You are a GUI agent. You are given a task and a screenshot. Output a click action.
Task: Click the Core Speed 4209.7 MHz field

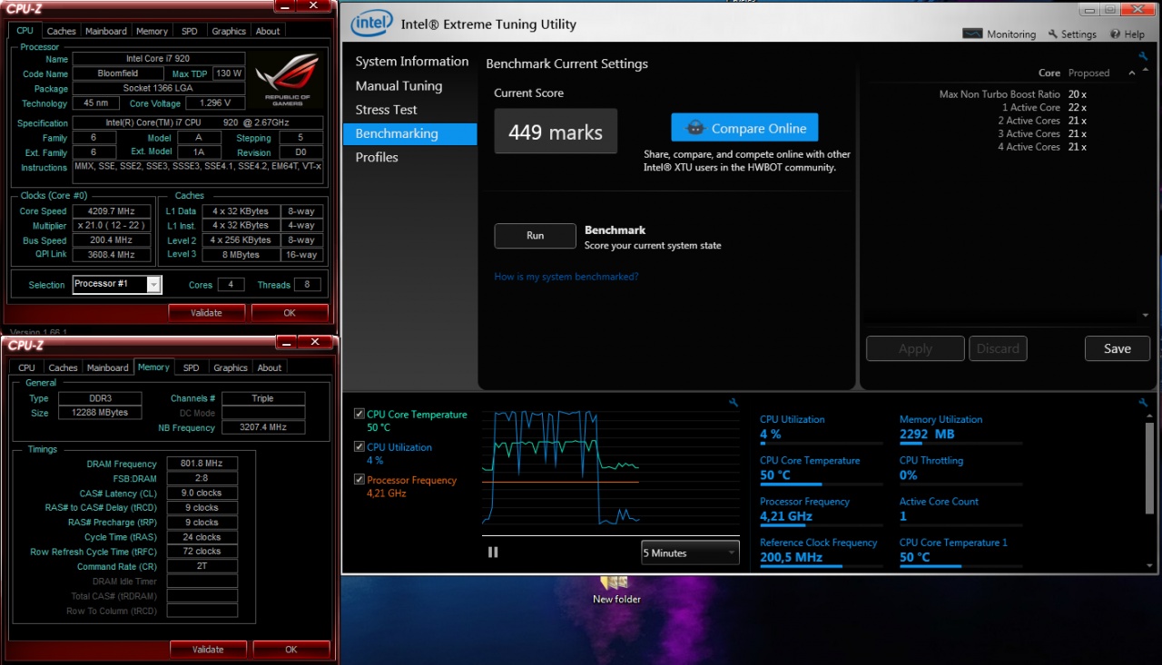(111, 211)
